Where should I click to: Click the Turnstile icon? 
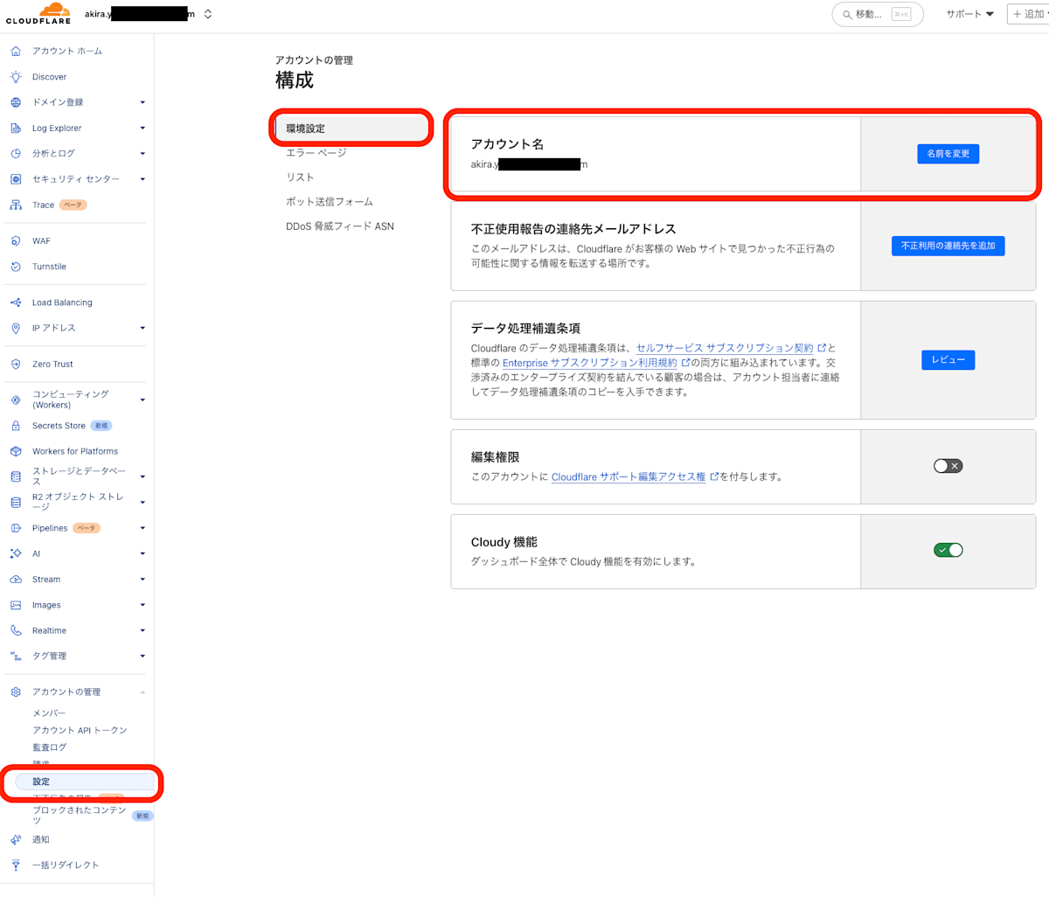(16, 267)
